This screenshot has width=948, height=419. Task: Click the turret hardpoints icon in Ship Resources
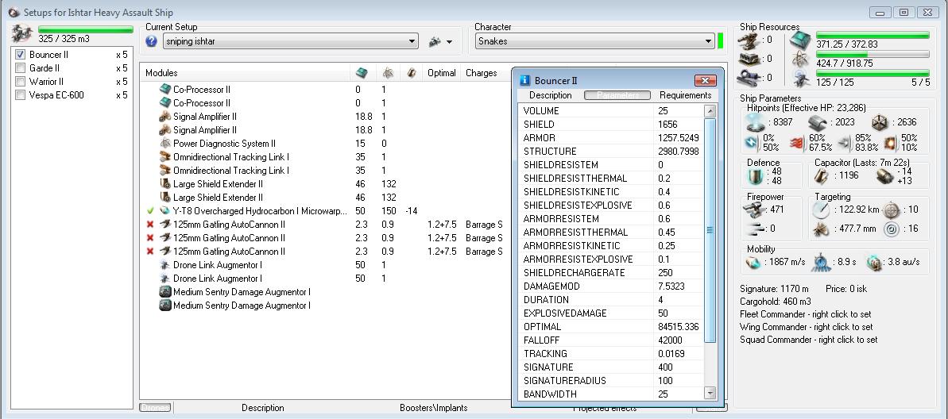pyautogui.click(x=748, y=40)
